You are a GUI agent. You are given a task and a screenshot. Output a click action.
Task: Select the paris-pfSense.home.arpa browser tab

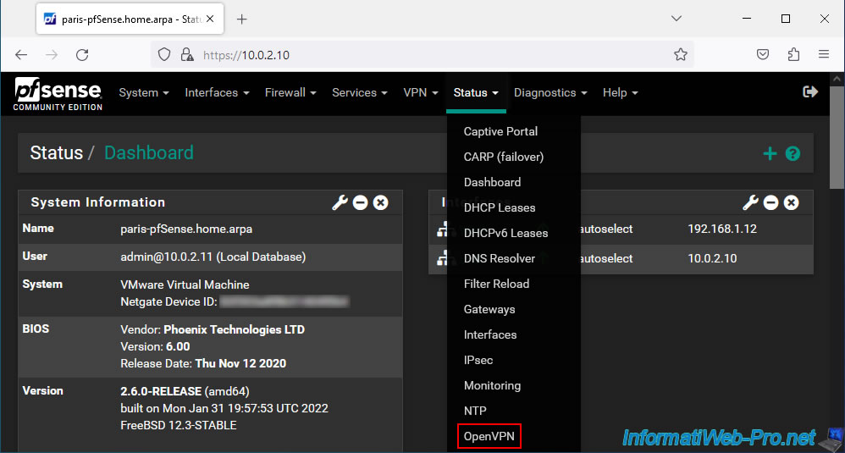click(x=130, y=19)
